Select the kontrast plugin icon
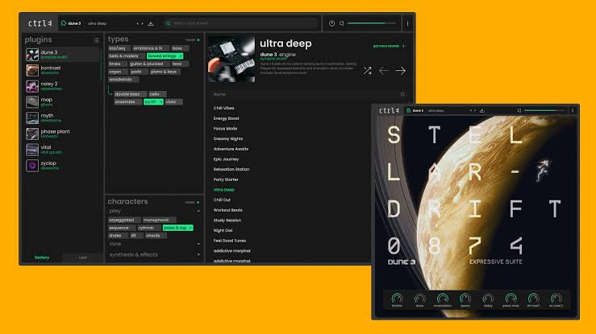Viewport: 596px width, 334px height. [x=32, y=70]
